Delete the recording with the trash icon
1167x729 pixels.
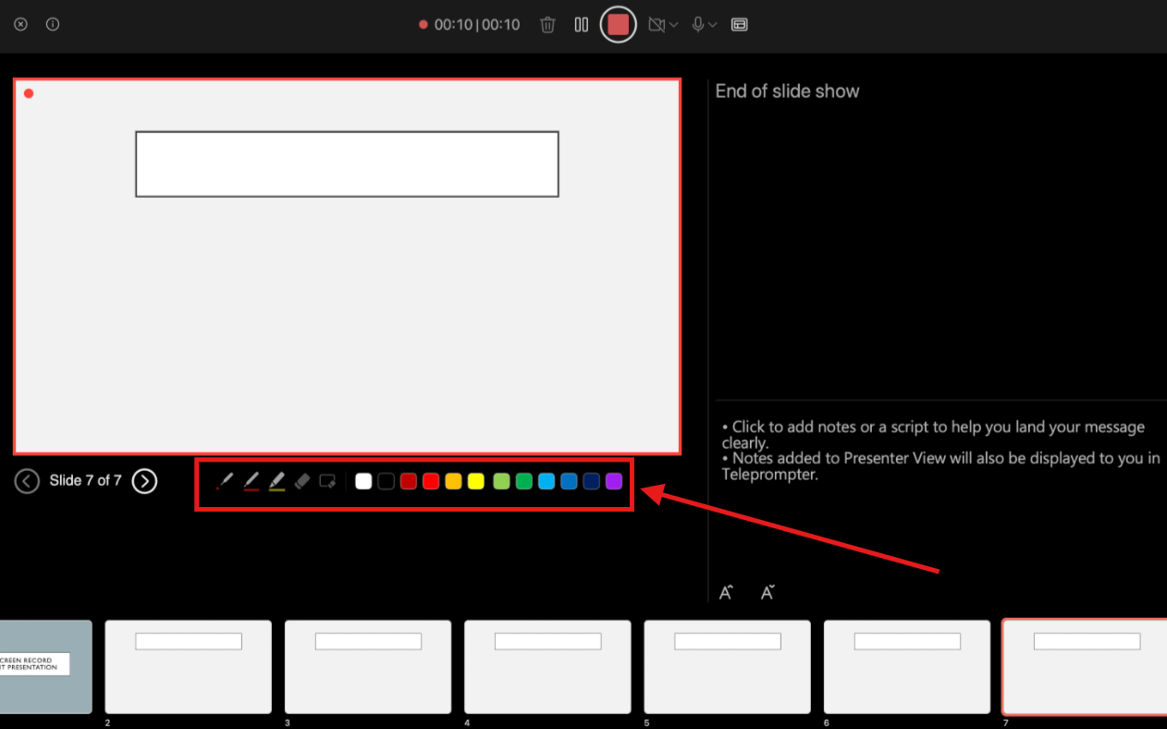[547, 25]
